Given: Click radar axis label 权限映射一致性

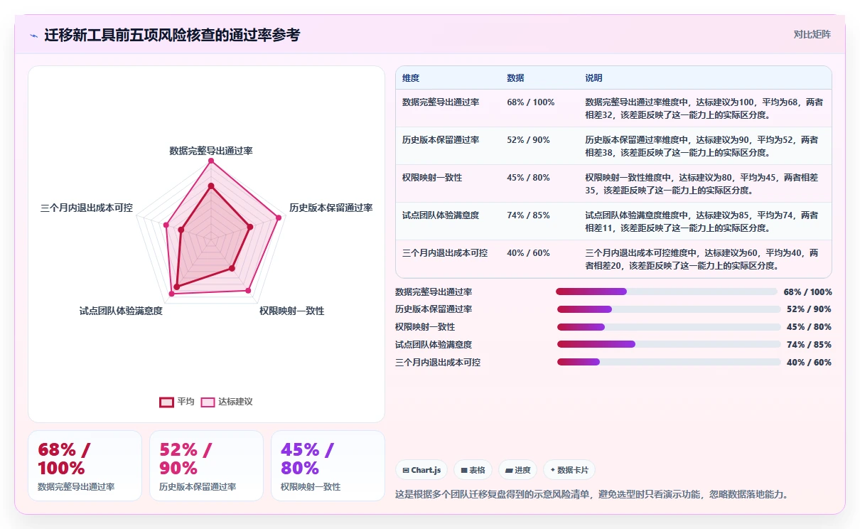Looking at the screenshot, I should [x=292, y=311].
